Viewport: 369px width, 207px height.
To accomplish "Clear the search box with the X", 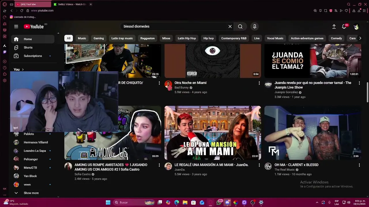I will 230,26.
